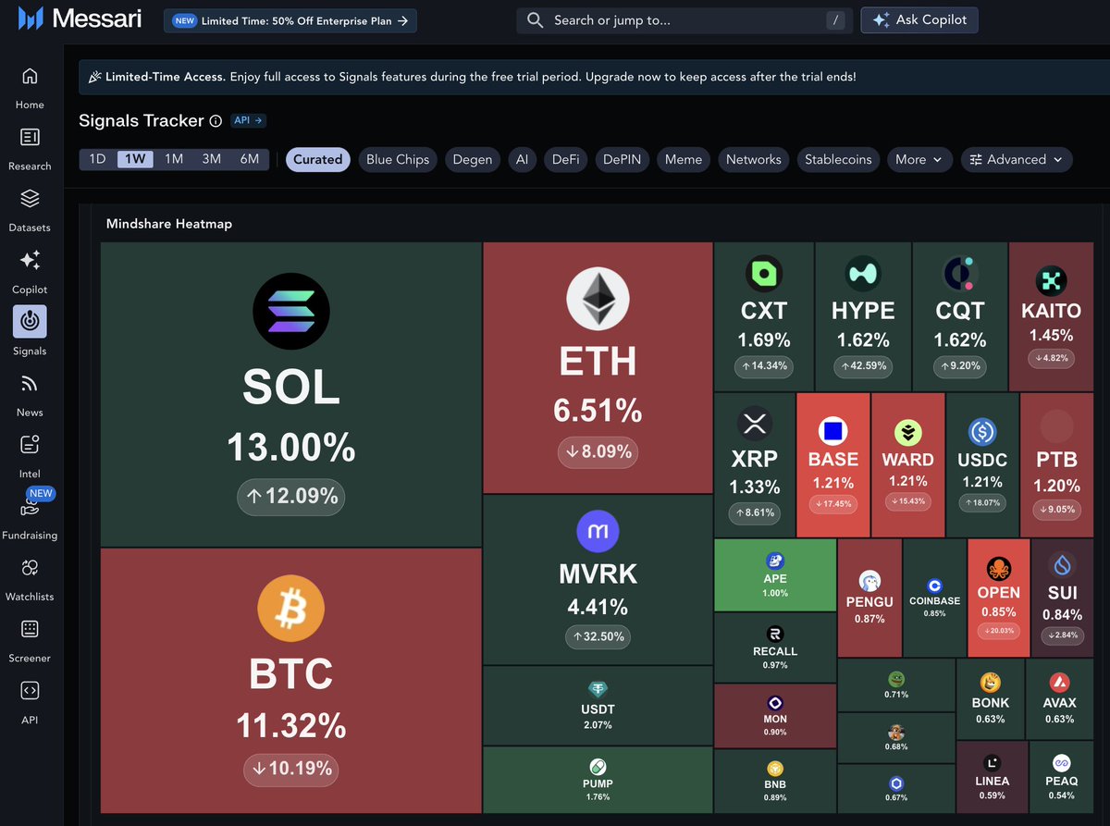1110x826 pixels.
Task: Click the BNB token icon
Action: [x=775, y=769]
